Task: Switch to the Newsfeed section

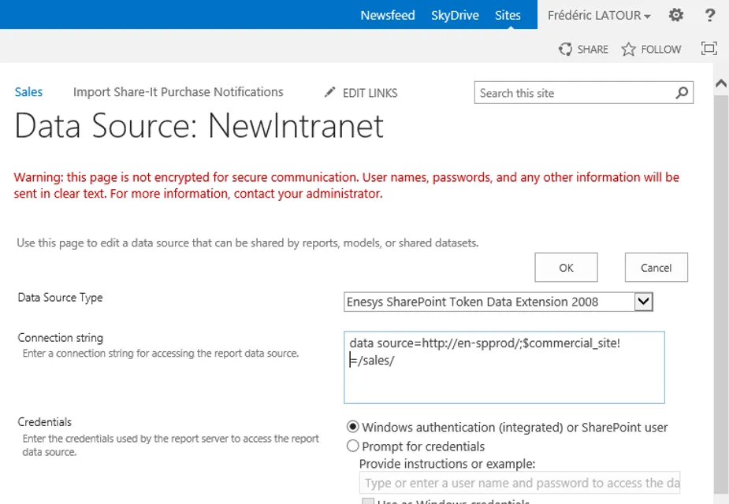Action: coord(387,14)
